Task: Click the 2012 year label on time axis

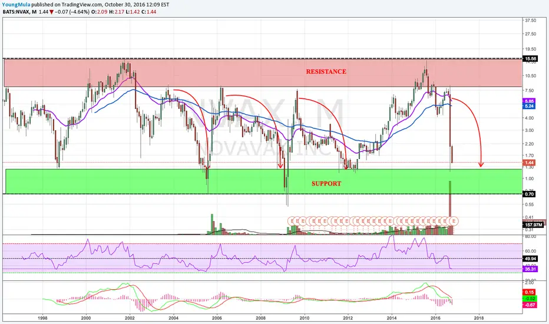Action: pyautogui.click(x=348, y=318)
